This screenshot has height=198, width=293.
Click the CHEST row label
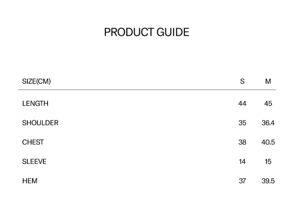point(33,142)
